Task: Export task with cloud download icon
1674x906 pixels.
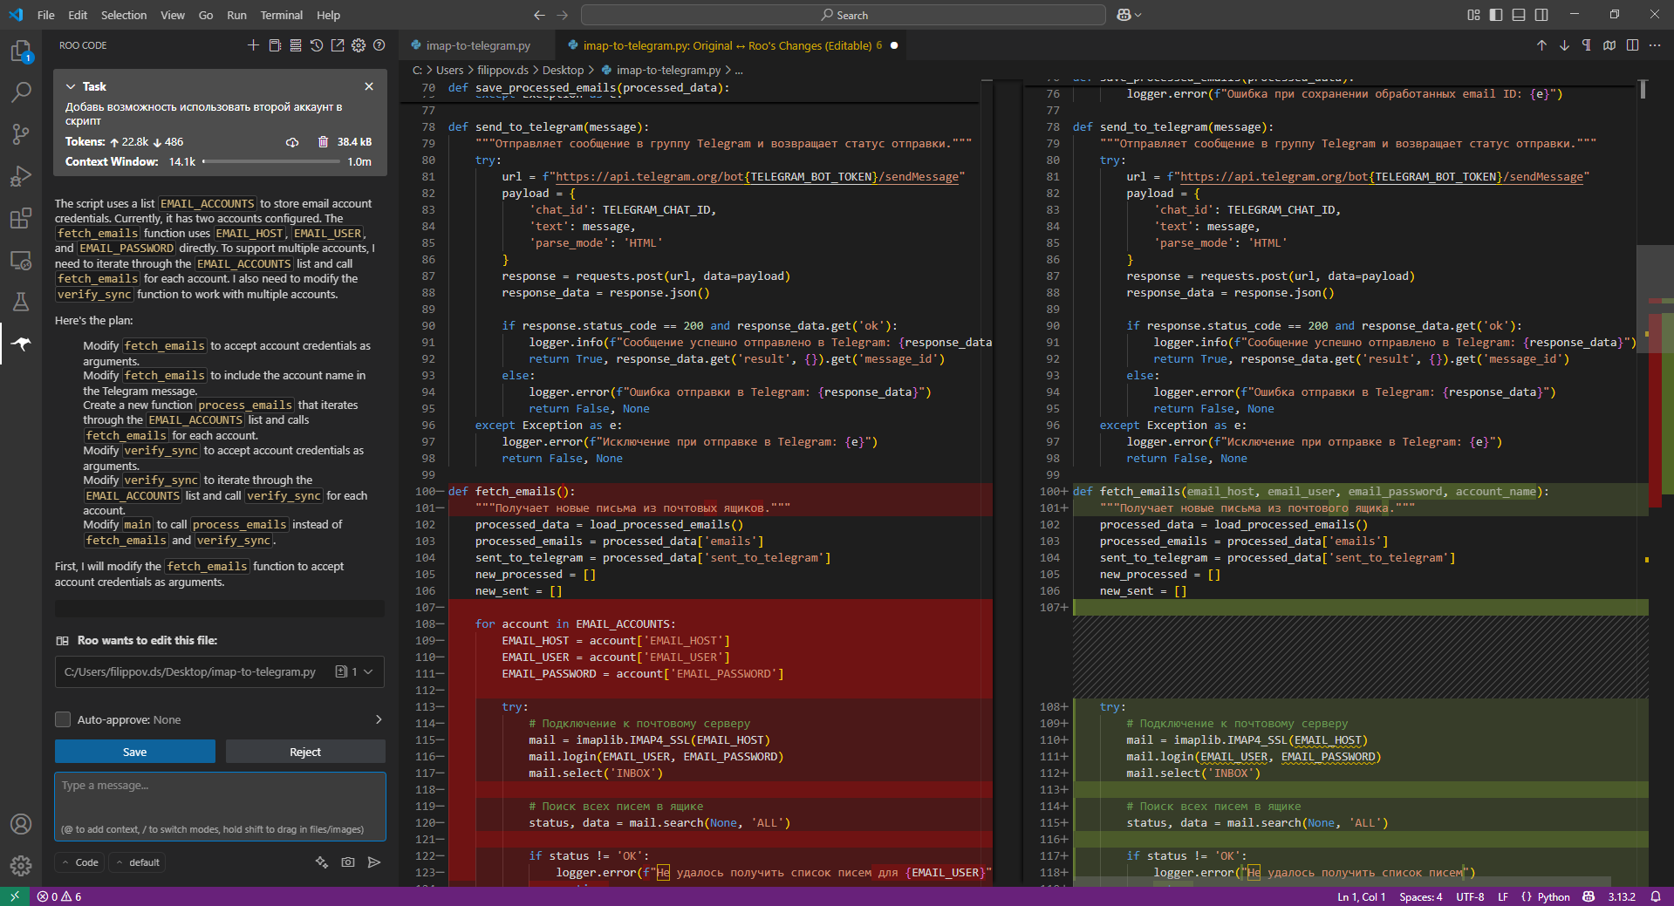Action: click(292, 142)
